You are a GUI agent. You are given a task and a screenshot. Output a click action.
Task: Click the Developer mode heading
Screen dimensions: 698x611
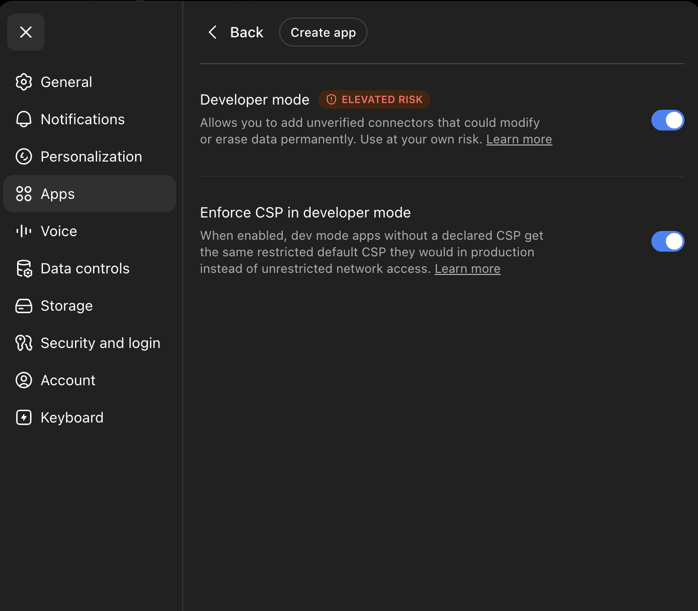click(255, 99)
